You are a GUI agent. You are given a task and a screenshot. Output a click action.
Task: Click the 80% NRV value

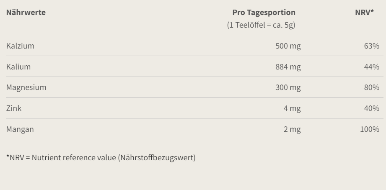(x=372, y=87)
